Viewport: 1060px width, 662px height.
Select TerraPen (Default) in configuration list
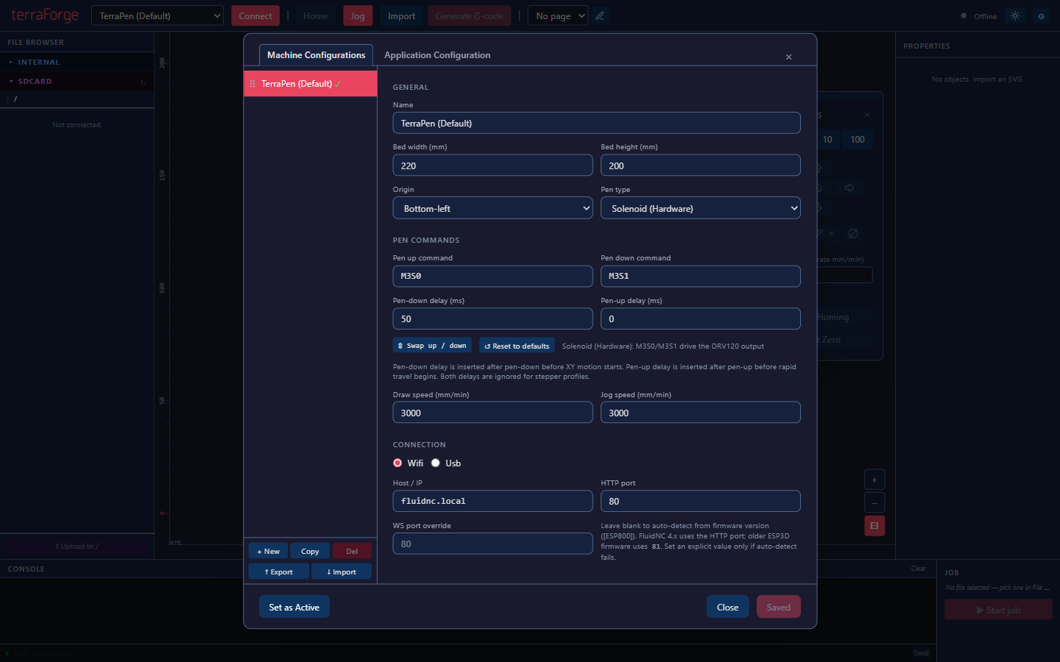tap(310, 84)
